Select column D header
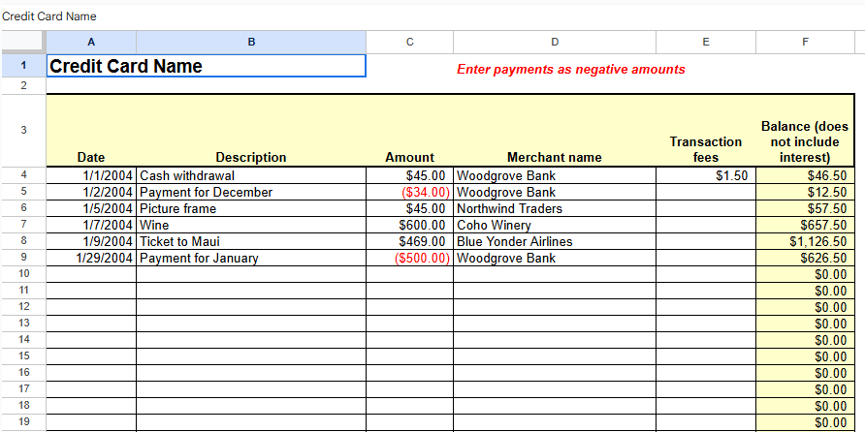The image size is (865, 432). [554, 42]
